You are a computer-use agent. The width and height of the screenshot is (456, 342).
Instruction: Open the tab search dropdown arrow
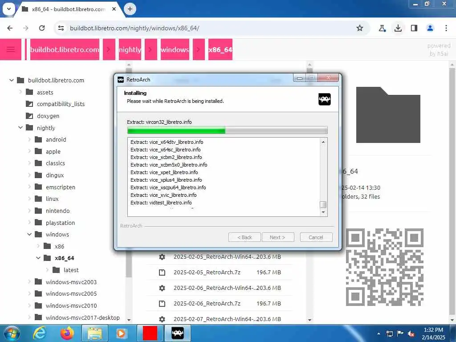pyautogui.click(x=9, y=9)
